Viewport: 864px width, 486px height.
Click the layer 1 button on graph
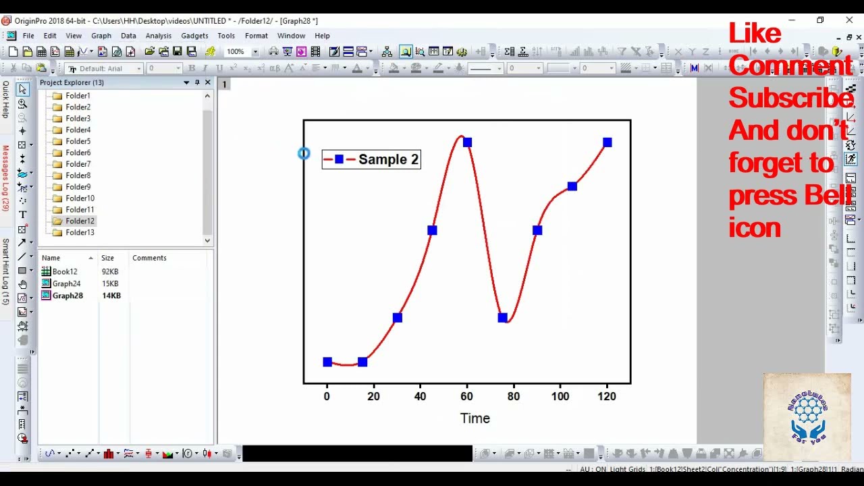[224, 84]
